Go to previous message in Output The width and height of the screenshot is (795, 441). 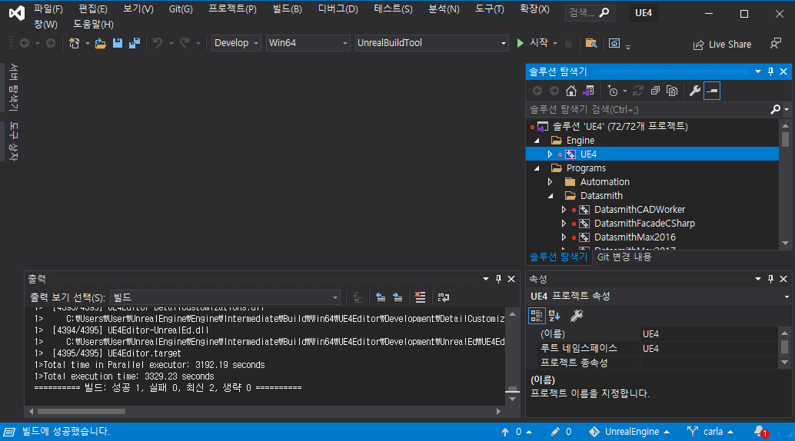click(x=381, y=297)
